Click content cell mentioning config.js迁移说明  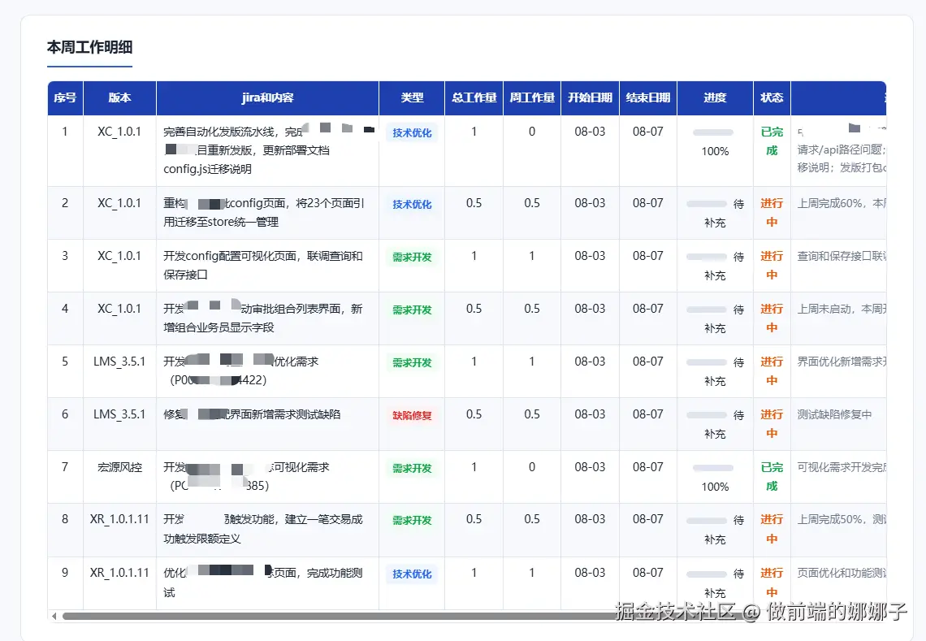[267, 150]
